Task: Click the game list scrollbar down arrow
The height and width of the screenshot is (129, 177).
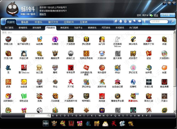Action: (x=174, y=111)
